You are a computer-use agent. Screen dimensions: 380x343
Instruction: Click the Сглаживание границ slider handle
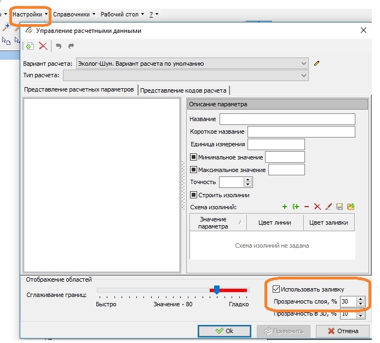[x=217, y=289]
